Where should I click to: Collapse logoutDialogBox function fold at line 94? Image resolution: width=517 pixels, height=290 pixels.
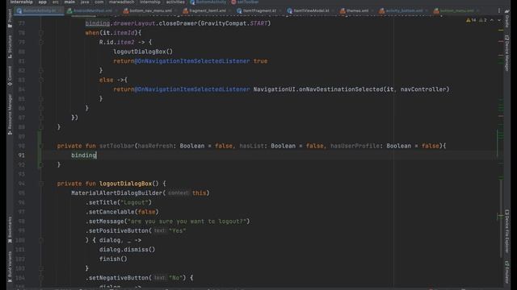point(41,184)
